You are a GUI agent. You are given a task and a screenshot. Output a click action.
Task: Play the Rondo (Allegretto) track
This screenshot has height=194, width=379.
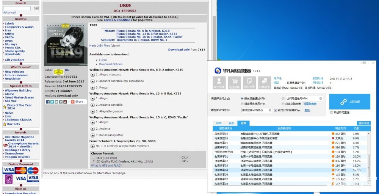(x=92, y=135)
